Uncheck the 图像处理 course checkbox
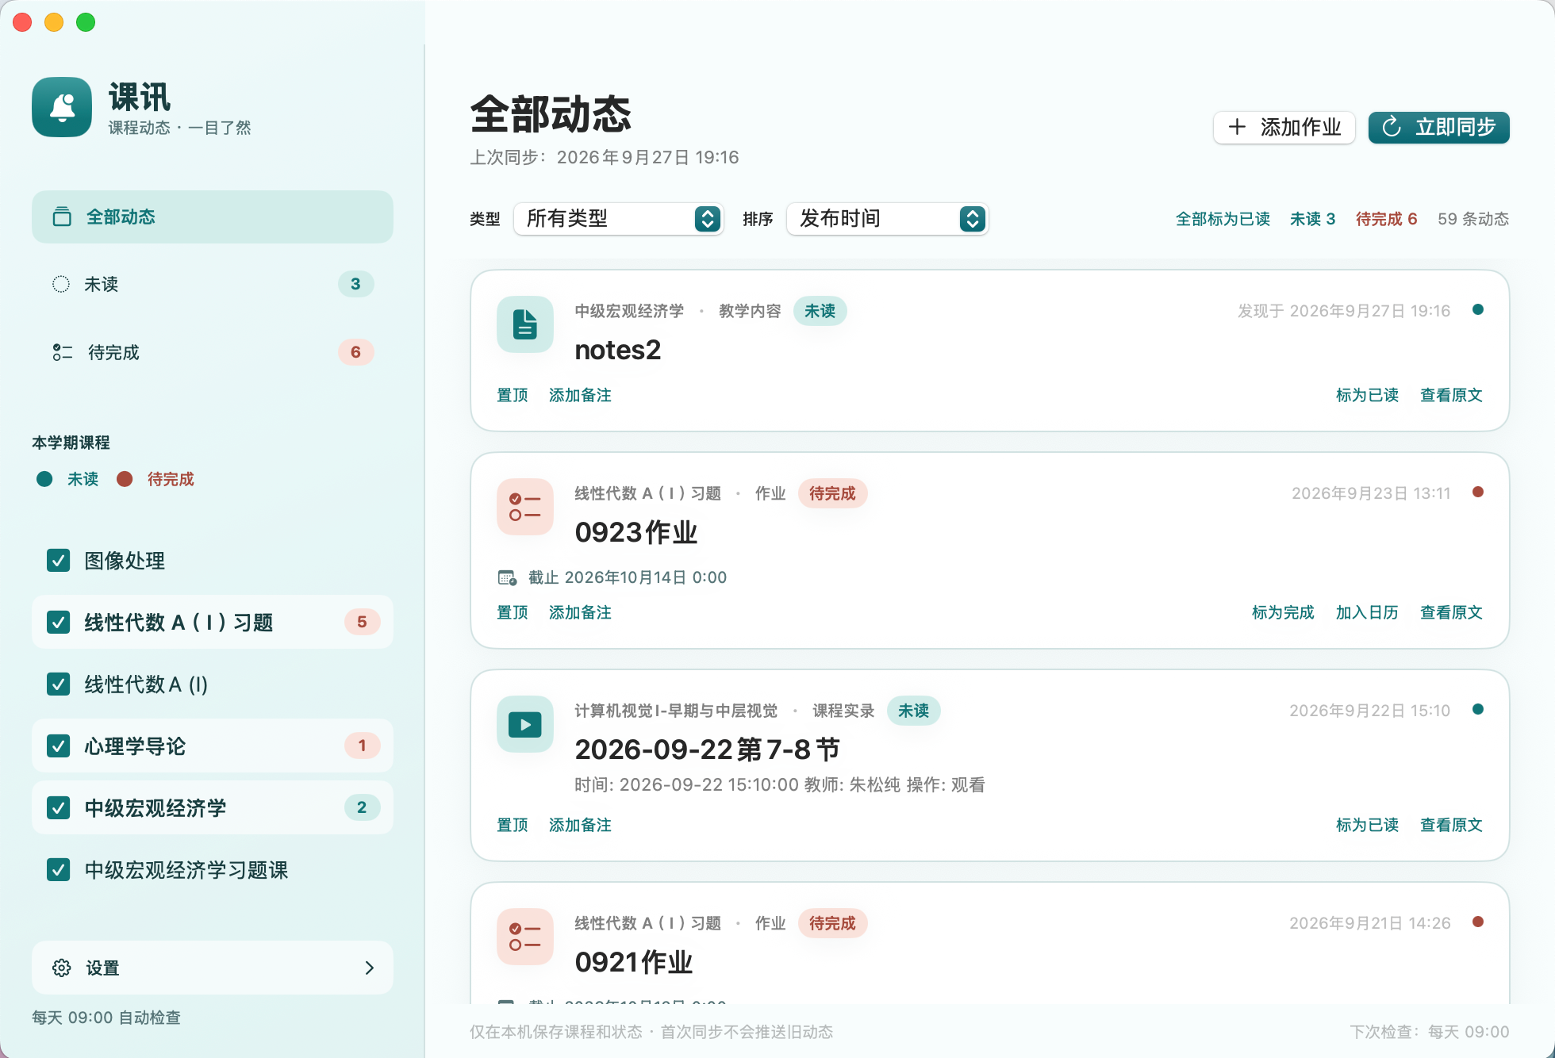The height and width of the screenshot is (1058, 1555). pos(59,561)
